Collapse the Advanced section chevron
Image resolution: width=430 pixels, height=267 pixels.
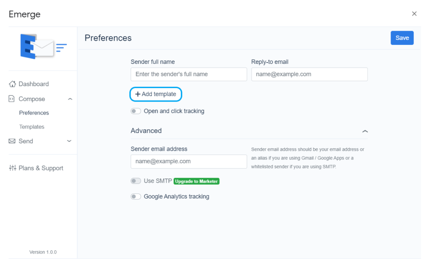pos(365,131)
